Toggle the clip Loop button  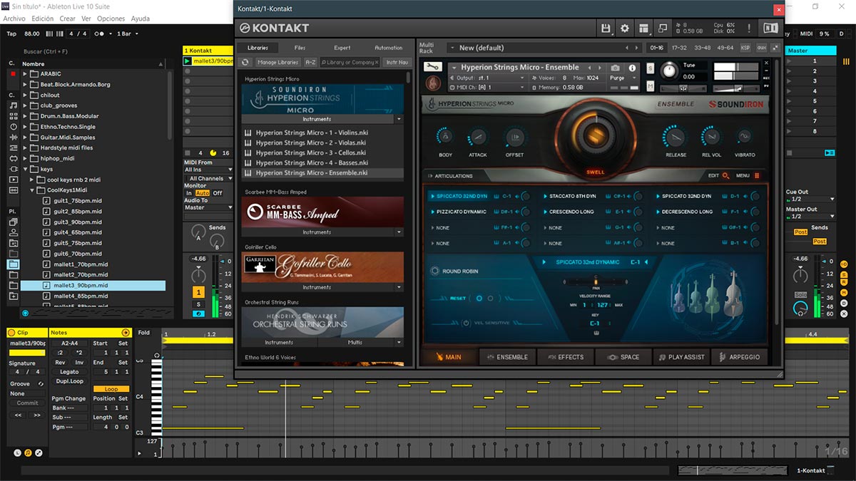(x=111, y=389)
